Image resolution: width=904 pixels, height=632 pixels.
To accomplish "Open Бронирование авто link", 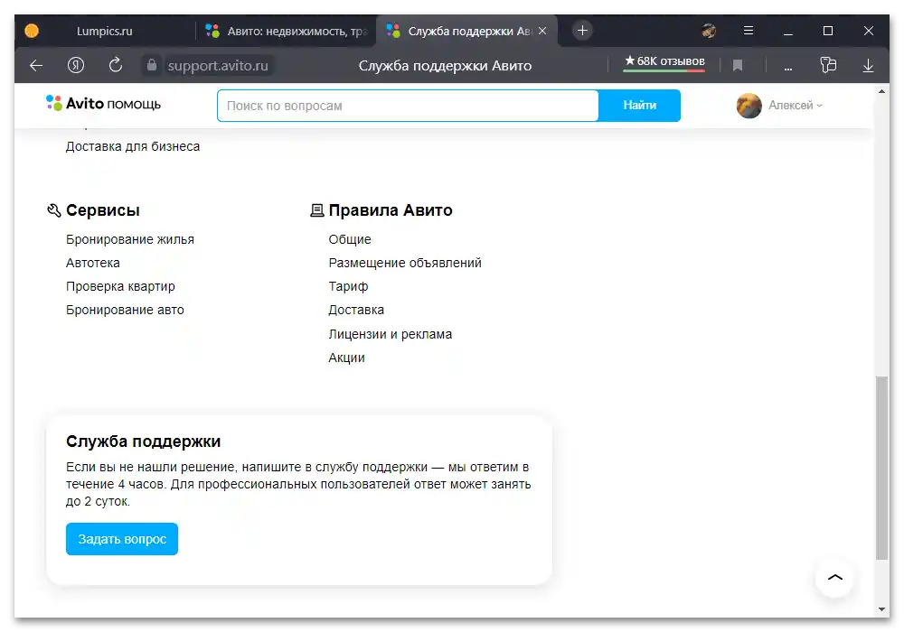I will tap(125, 311).
